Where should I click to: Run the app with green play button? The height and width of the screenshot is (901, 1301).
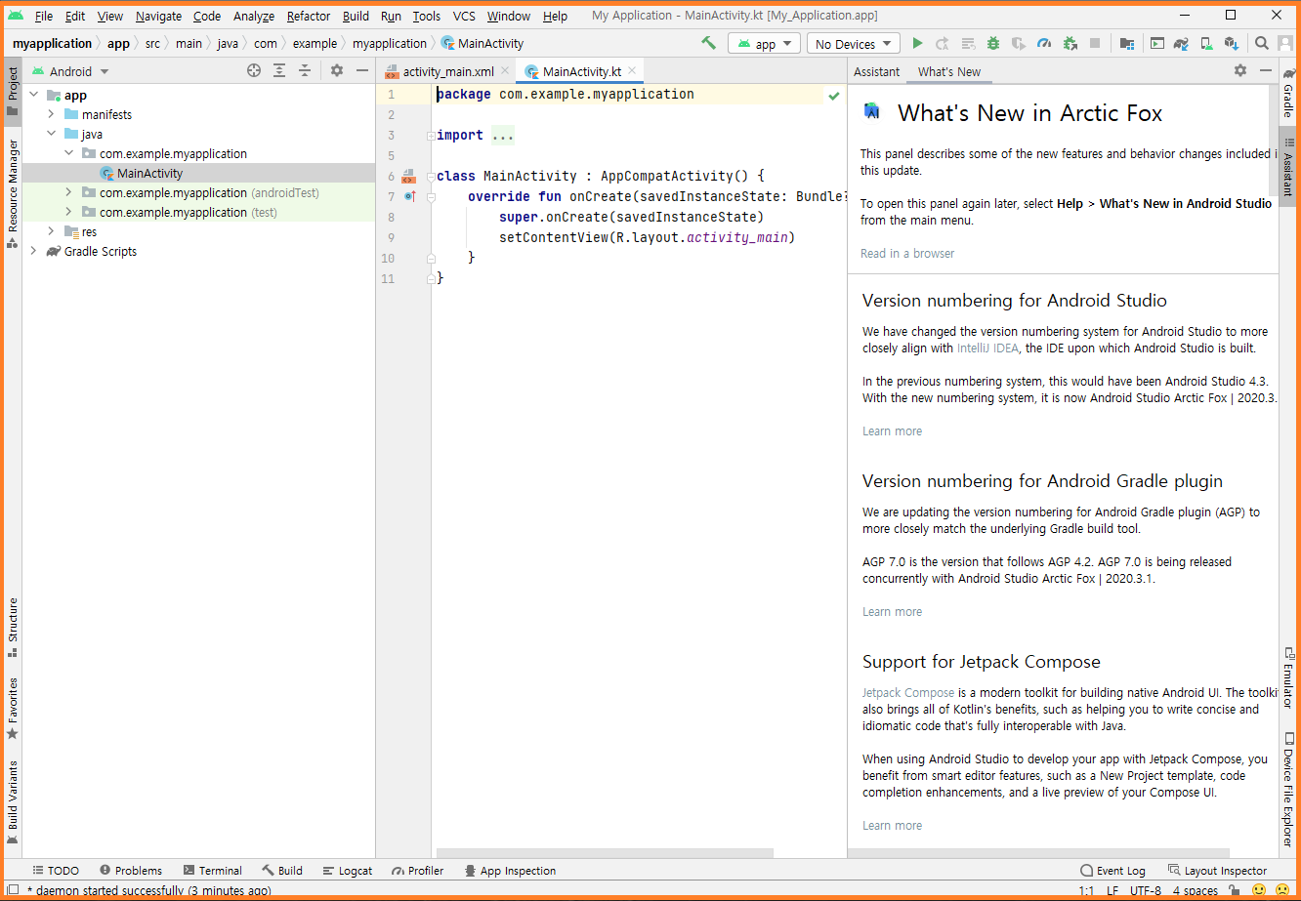(x=917, y=44)
